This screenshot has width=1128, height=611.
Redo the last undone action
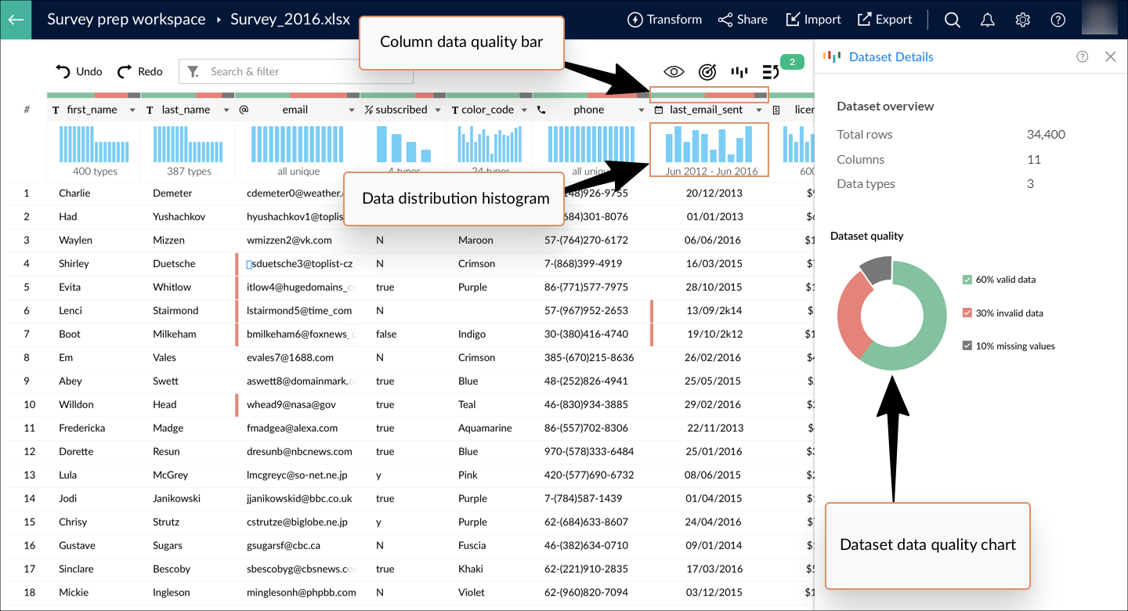click(139, 71)
